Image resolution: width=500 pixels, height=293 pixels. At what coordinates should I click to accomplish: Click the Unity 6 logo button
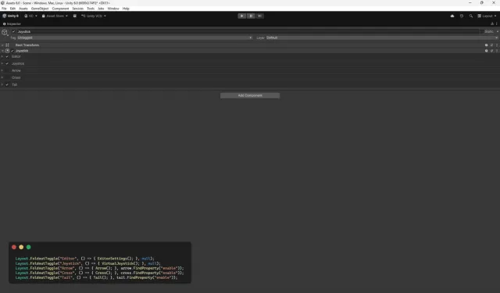[x=11, y=16]
